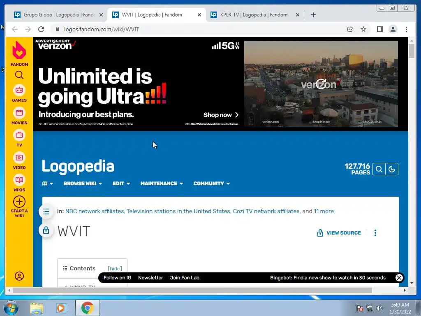Screen dimensions: 421x316
Task: Reload the page in Chrome
Action: [41, 29]
